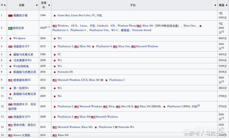
Task: Click the Japanese flag before Nintendo DS
Action: [55, 72]
